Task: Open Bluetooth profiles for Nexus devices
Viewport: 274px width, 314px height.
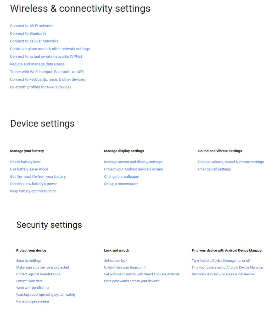Action: pyautogui.click(x=41, y=87)
